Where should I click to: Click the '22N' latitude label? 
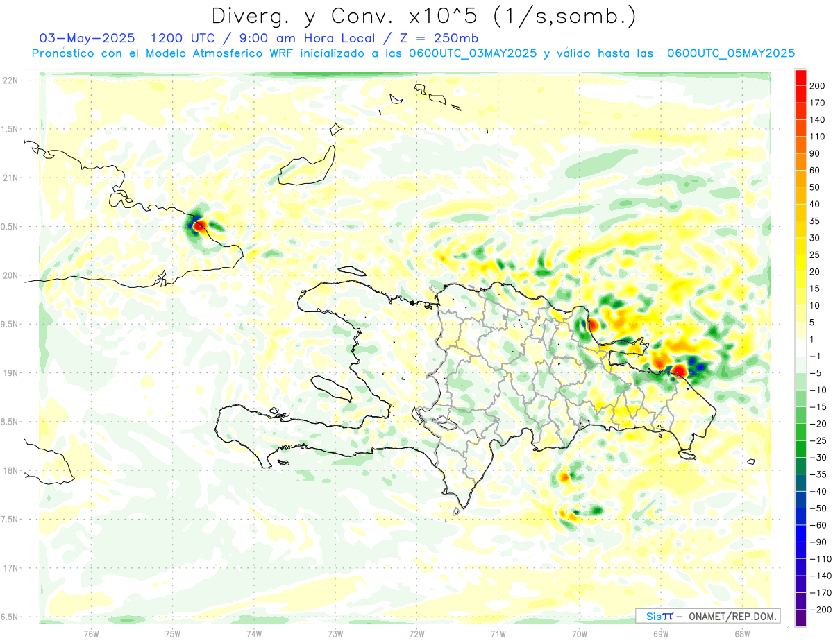10,80
